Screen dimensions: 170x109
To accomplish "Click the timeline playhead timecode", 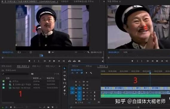I will tap(77, 70).
